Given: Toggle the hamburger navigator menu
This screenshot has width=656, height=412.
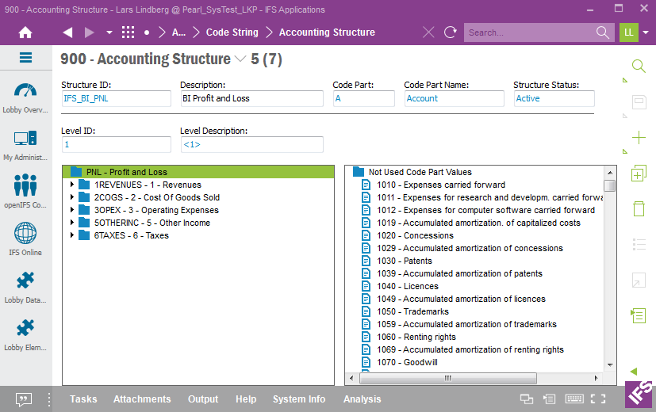Looking at the screenshot, I should point(25,58).
